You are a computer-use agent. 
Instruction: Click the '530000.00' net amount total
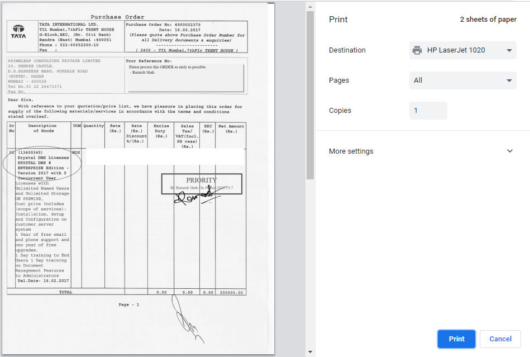(x=231, y=292)
